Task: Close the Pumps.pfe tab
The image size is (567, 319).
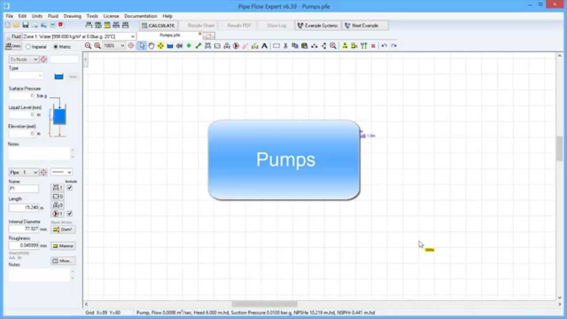Action: 200,34
